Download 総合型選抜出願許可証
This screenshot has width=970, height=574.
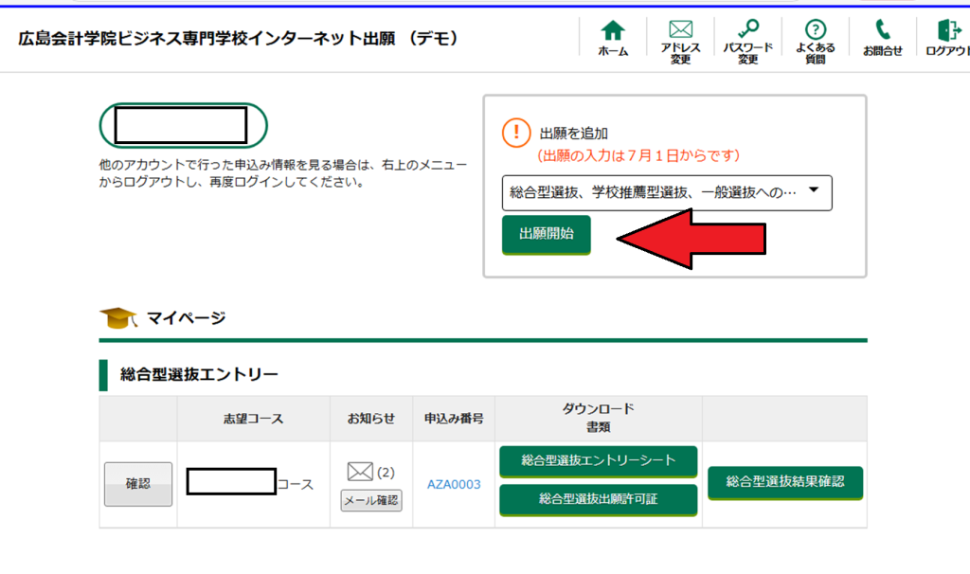tap(598, 499)
